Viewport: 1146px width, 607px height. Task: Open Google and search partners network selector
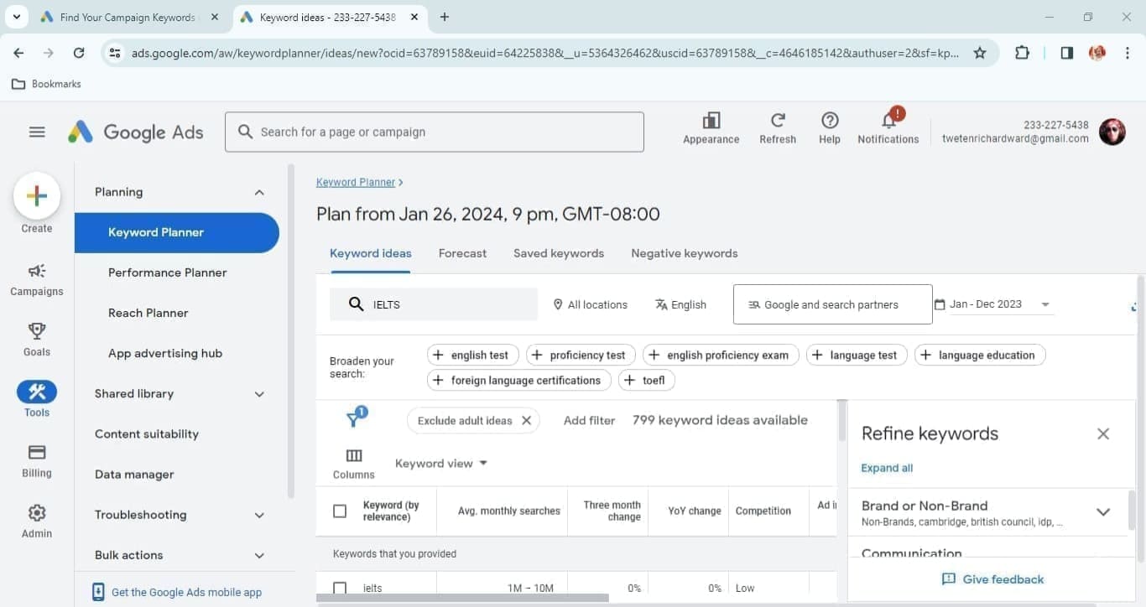[833, 304]
